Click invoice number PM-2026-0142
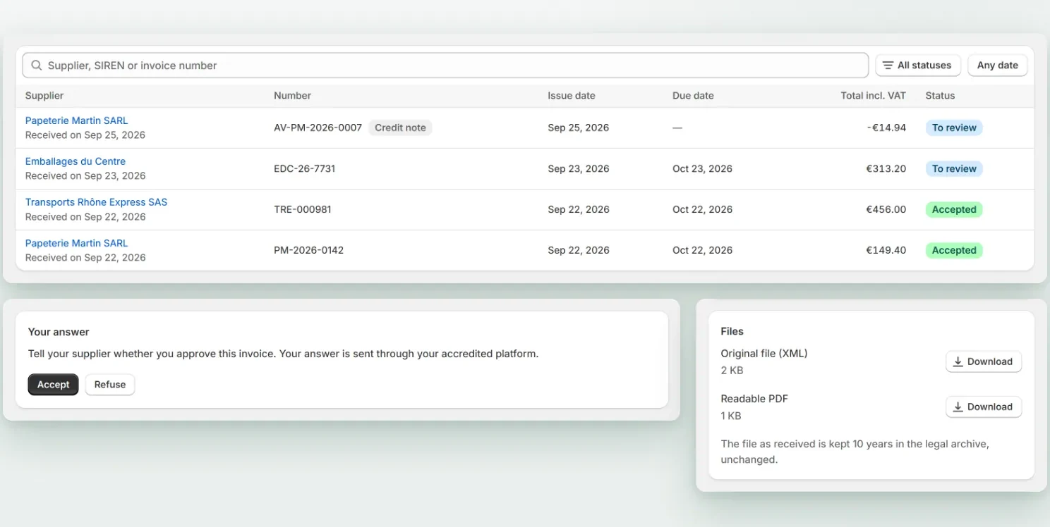Viewport: 1050px width, 527px height. 309,250
